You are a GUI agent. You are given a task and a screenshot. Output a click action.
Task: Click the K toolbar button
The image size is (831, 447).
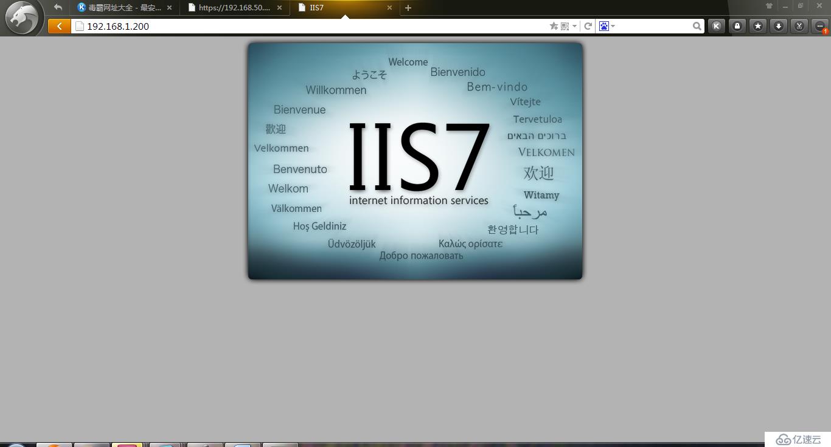[x=717, y=26]
